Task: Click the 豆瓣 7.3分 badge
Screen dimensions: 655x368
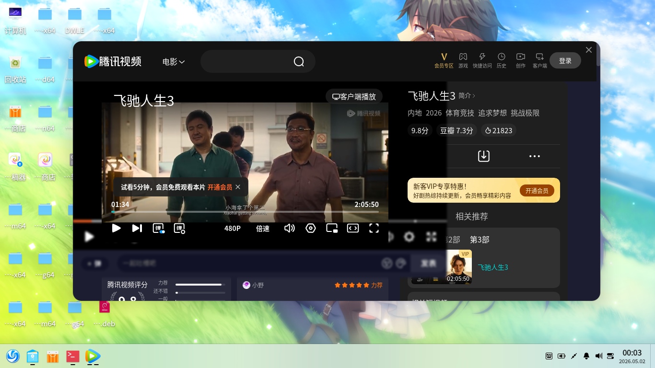Action: coord(456,130)
